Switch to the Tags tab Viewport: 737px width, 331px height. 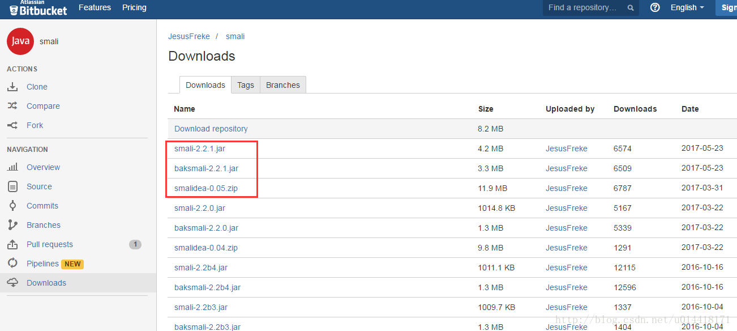point(246,85)
